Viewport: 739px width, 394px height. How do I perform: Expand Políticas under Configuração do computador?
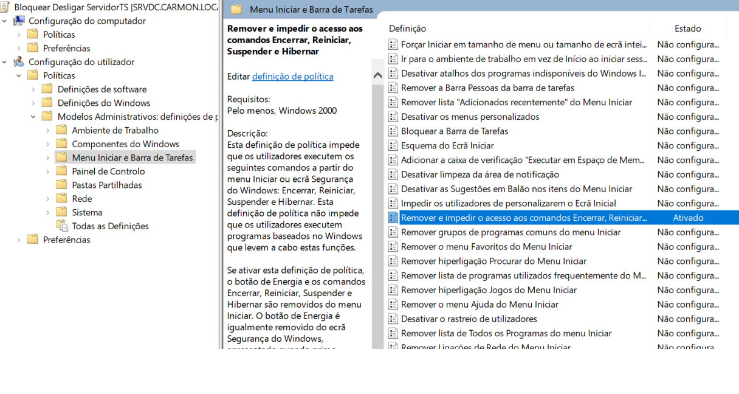pos(19,35)
